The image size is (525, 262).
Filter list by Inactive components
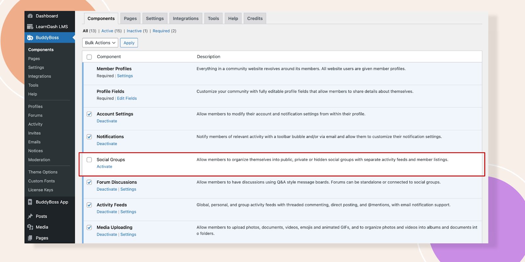click(134, 31)
